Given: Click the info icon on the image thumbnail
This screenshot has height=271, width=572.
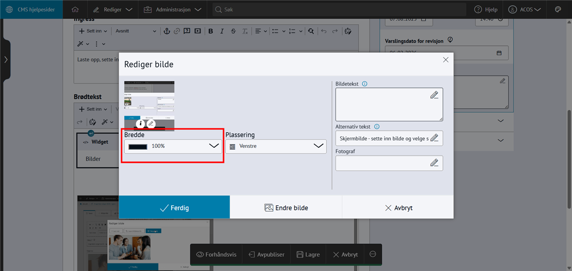Looking at the screenshot, I should pos(140,124).
